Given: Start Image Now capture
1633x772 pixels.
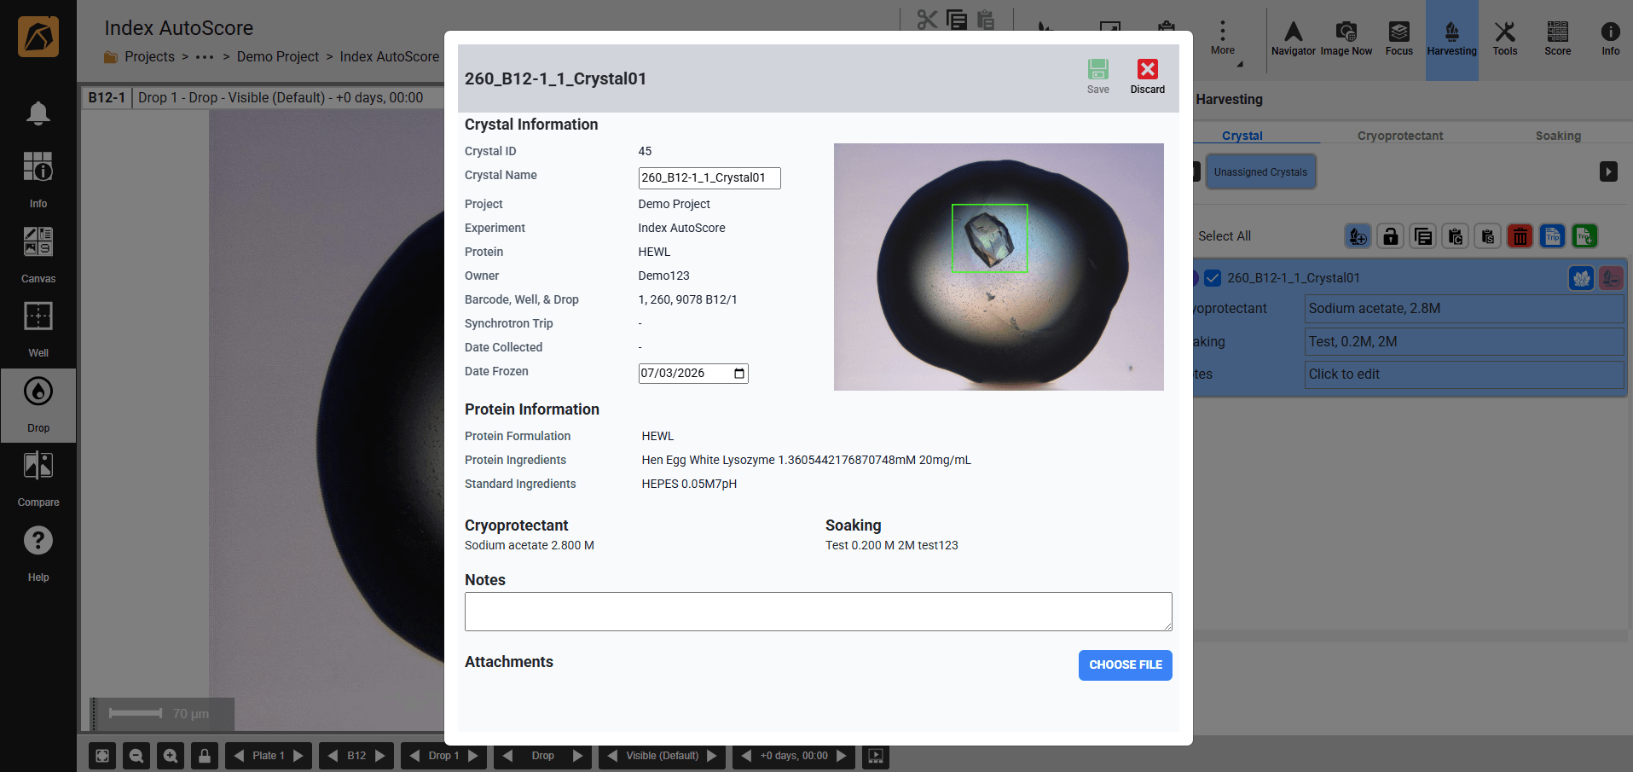Looking at the screenshot, I should point(1346,38).
